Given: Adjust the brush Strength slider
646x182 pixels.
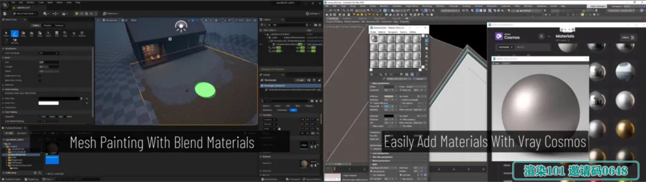Looking at the screenshot, I should [x=49, y=67].
